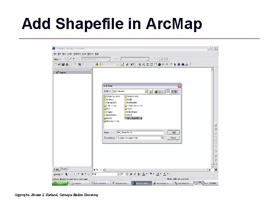Viewport: 273px width, 205px height.
Task: Go up one level in Add Data
Action: pyautogui.click(x=151, y=91)
